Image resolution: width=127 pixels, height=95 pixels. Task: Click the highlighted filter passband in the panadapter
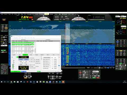click(x=67, y=34)
